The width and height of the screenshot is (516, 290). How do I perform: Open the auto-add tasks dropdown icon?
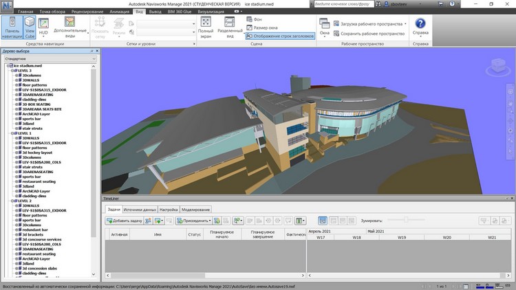[x=159, y=221]
